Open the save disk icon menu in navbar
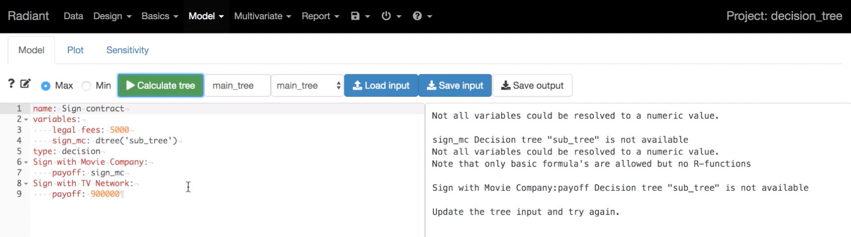This screenshot has height=237, width=851. [360, 16]
